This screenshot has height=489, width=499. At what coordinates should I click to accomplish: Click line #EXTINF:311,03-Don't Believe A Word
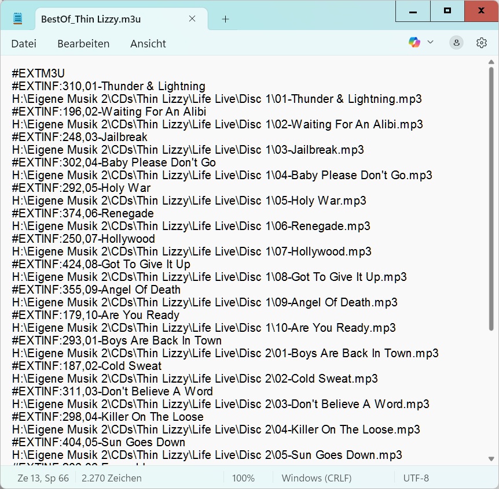112,391
